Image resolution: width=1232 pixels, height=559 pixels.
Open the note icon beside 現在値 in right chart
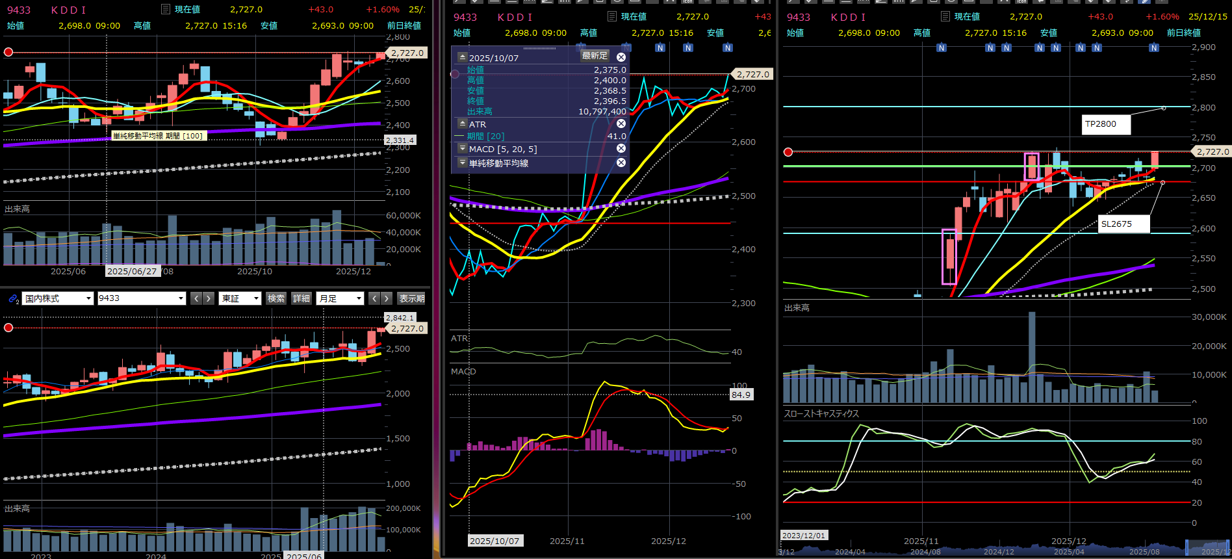point(945,17)
